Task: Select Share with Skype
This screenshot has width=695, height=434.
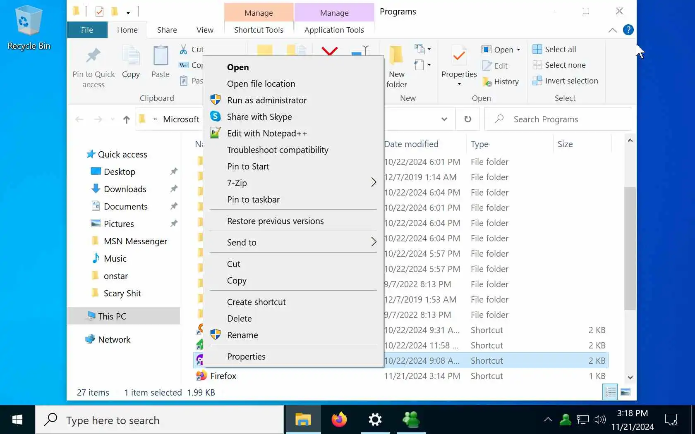Action: pyautogui.click(x=293, y=117)
